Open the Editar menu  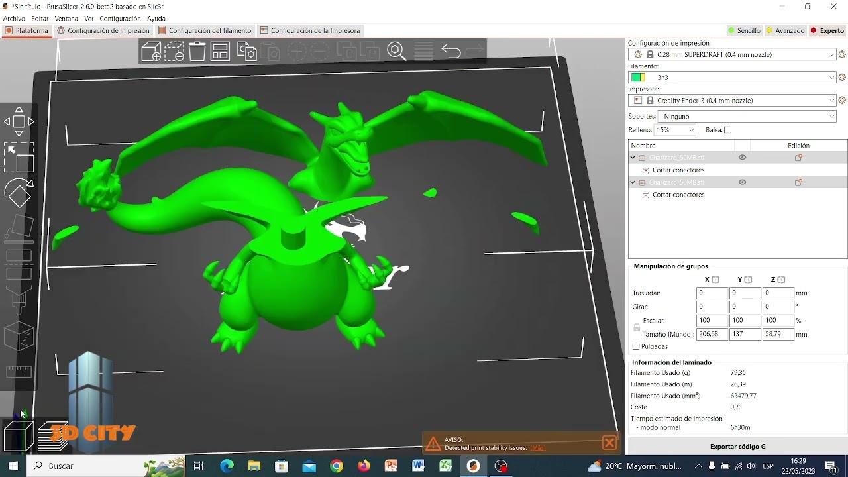tap(40, 19)
